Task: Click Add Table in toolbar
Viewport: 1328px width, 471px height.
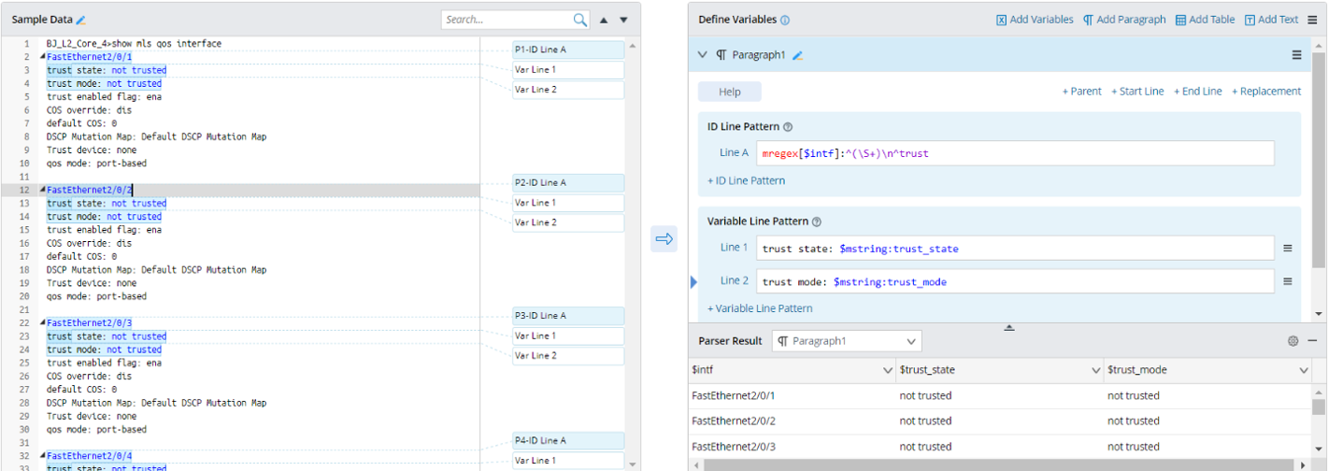Action: coord(1205,20)
